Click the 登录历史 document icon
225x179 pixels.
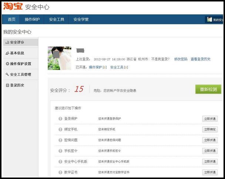(7, 85)
